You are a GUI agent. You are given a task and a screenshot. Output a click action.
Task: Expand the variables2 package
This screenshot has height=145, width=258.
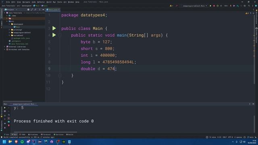point(9,35)
